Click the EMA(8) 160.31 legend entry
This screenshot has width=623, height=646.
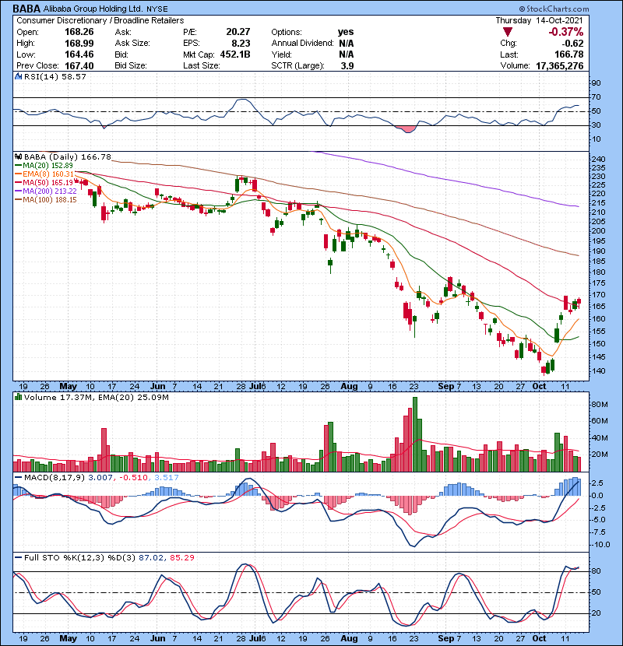click(x=44, y=174)
